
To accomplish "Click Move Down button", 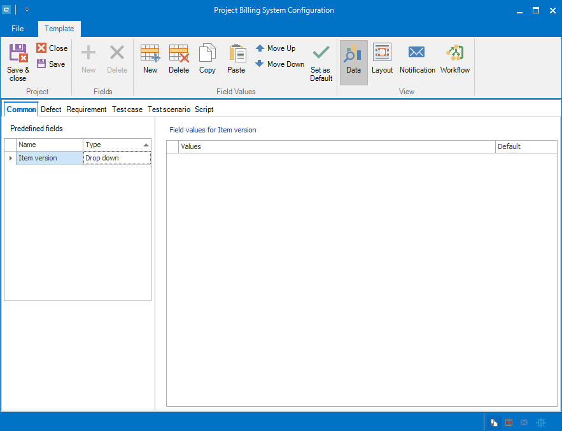I will (280, 64).
